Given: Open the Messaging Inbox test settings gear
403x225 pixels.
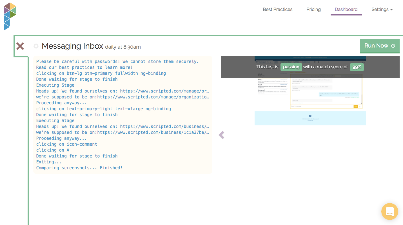Looking at the screenshot, I should [x=36, y=46].
